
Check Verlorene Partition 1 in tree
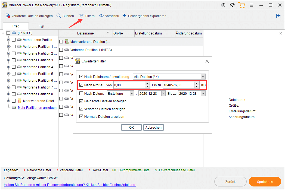click(14, 47)
